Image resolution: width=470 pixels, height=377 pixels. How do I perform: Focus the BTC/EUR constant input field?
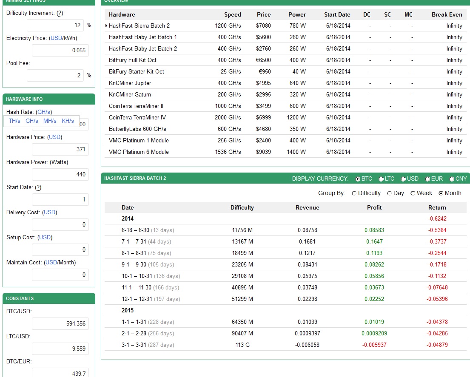(60, 373)
